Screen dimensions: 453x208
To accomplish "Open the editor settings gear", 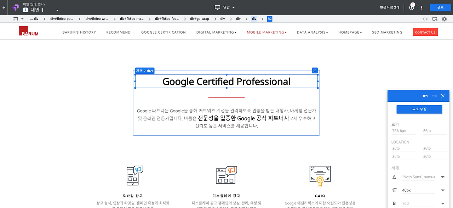I will (445, 19).
